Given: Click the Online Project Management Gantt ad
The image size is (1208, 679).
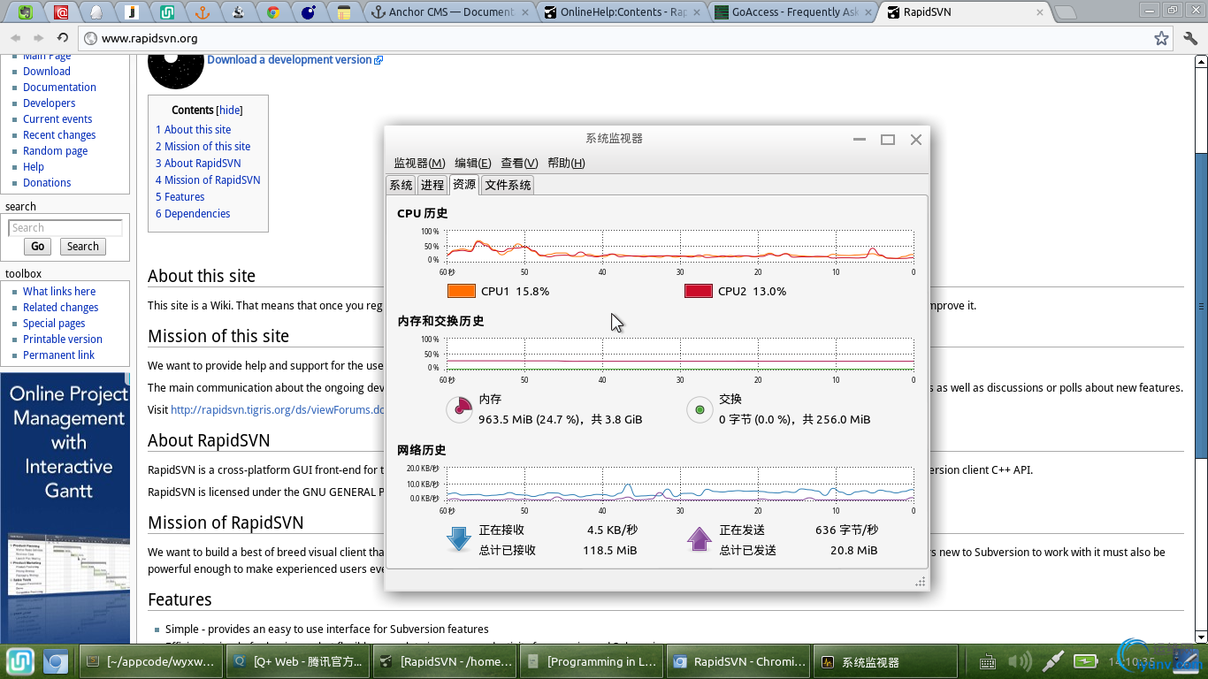Looking at the screenshot, I should (65, 508).
